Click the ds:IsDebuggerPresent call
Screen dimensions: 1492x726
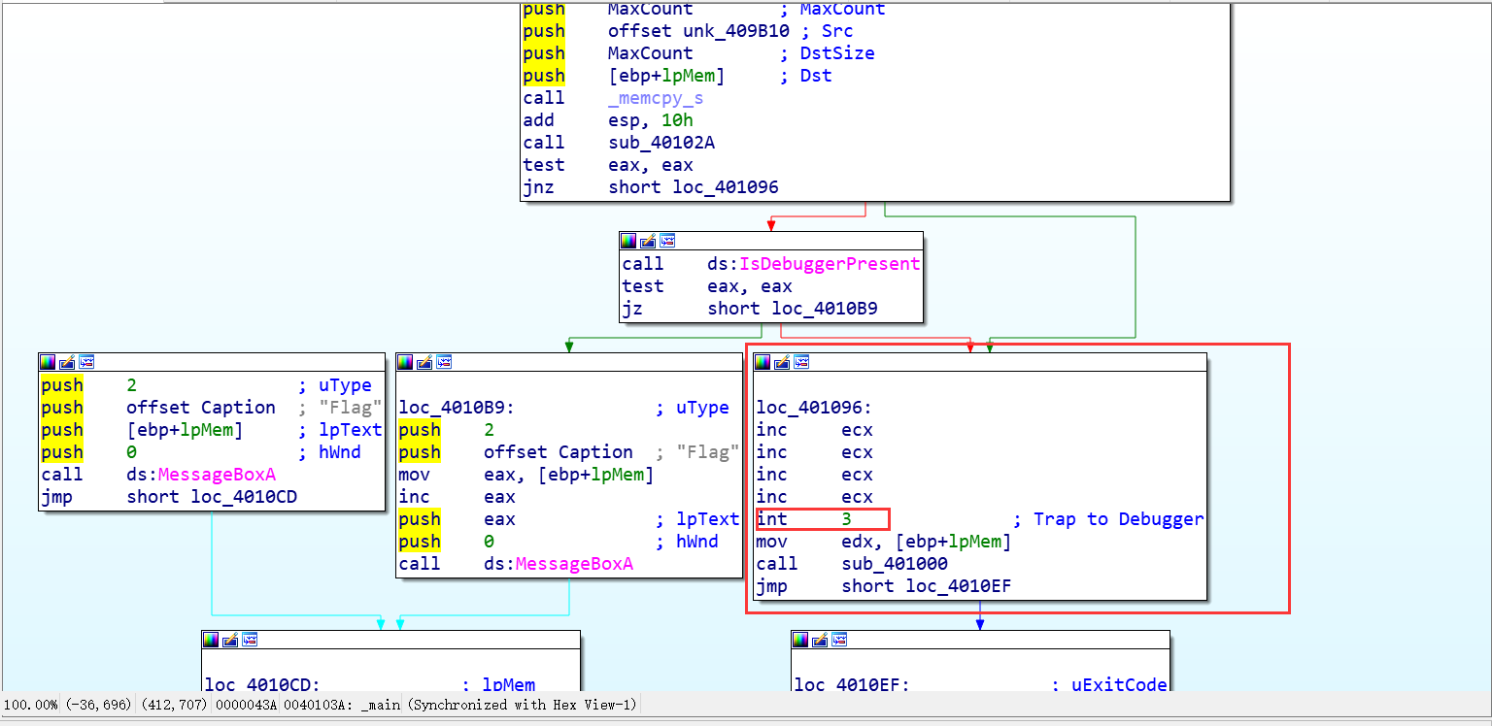coord(814,264)
